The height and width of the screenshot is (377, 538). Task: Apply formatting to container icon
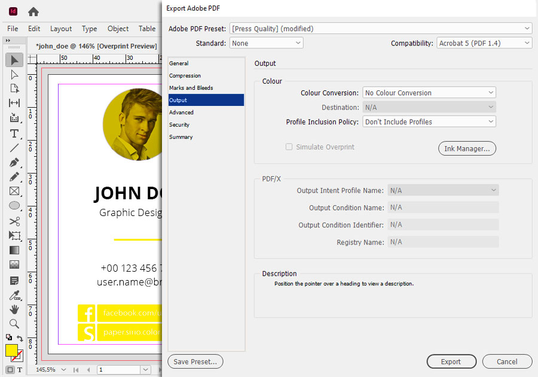[x=10, y=370]
